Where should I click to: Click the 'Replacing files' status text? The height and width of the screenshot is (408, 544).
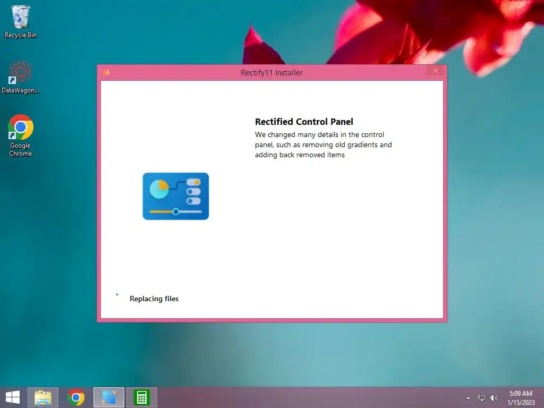[x=154, y=299]
